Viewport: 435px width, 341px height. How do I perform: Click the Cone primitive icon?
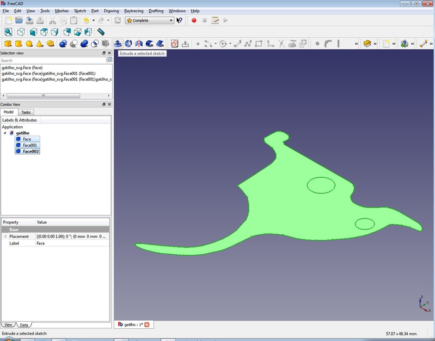40,43
